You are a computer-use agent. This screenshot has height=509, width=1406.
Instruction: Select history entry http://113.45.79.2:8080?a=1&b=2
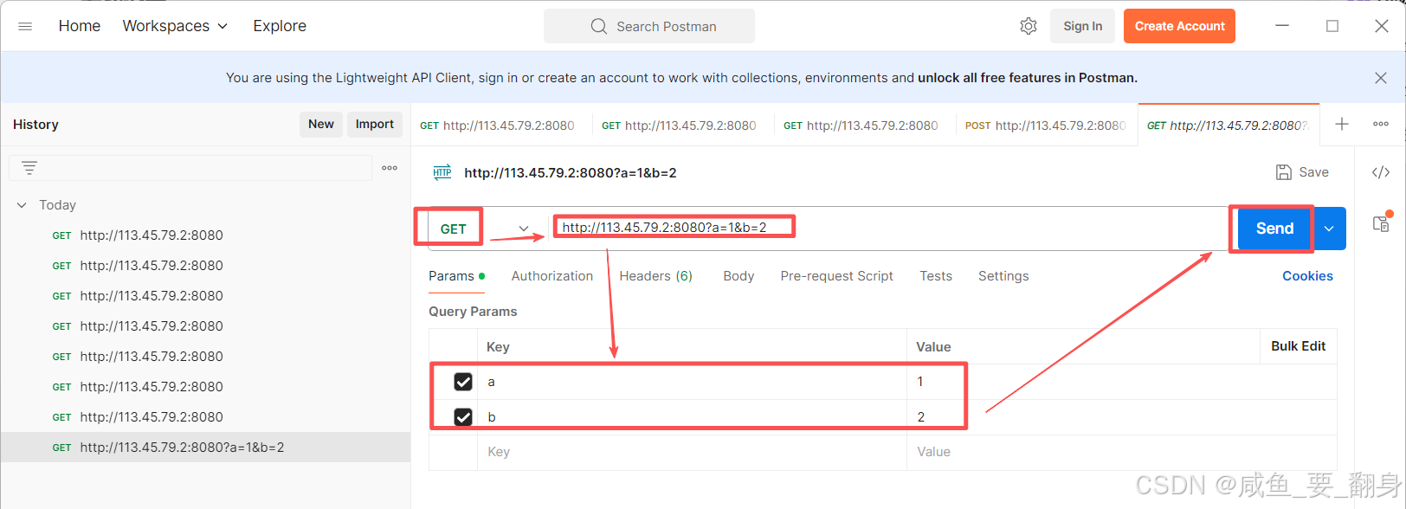pos(205,448)
